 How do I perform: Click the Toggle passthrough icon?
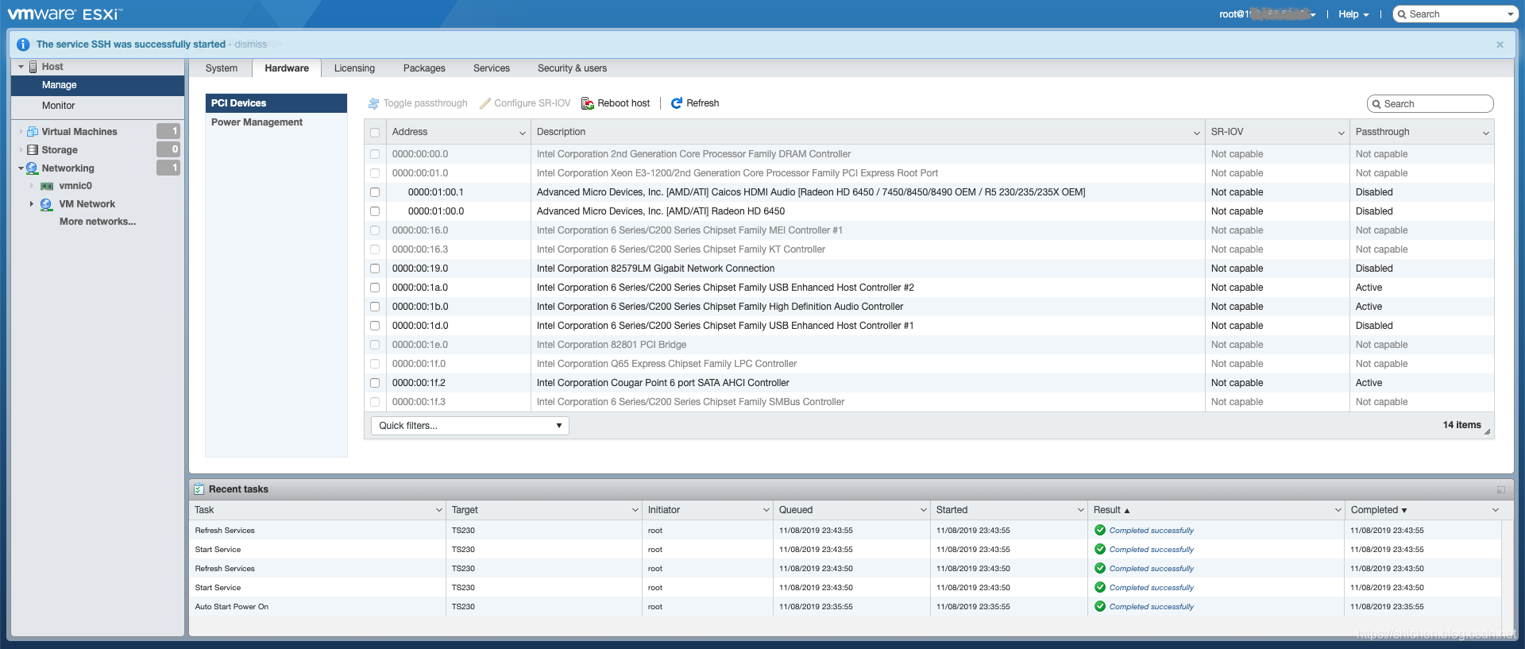pos(373,103)
